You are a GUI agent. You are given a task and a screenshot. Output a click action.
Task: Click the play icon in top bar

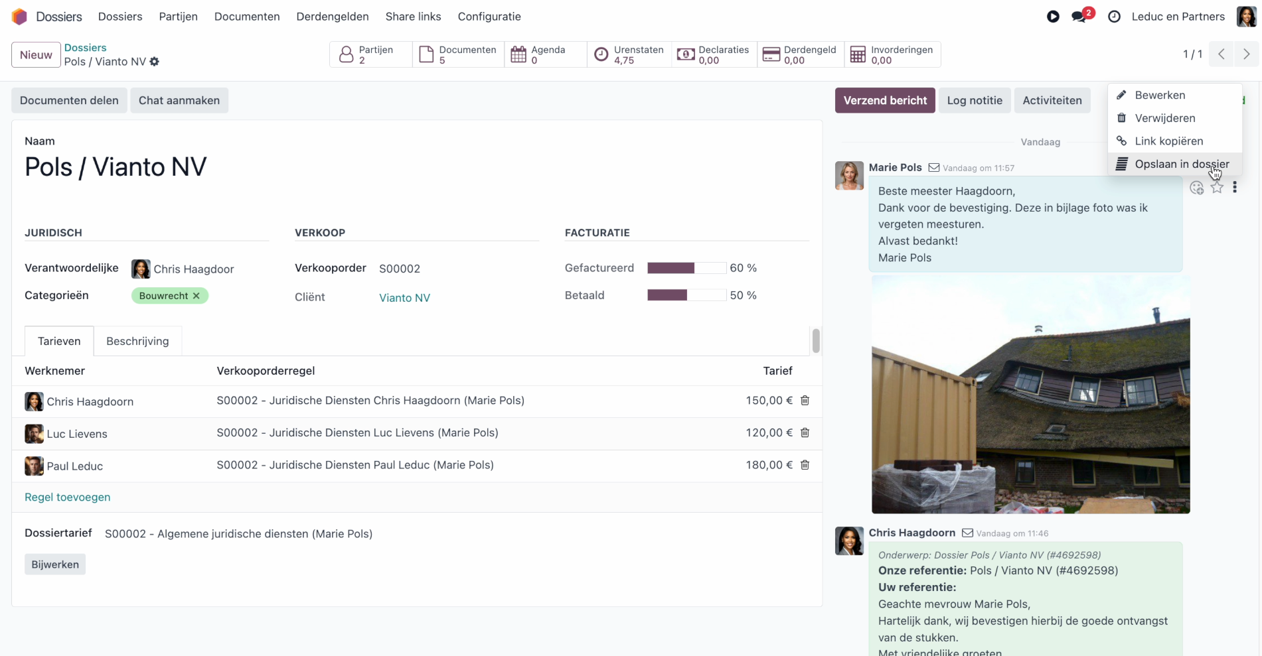(x=1053, y=17)
